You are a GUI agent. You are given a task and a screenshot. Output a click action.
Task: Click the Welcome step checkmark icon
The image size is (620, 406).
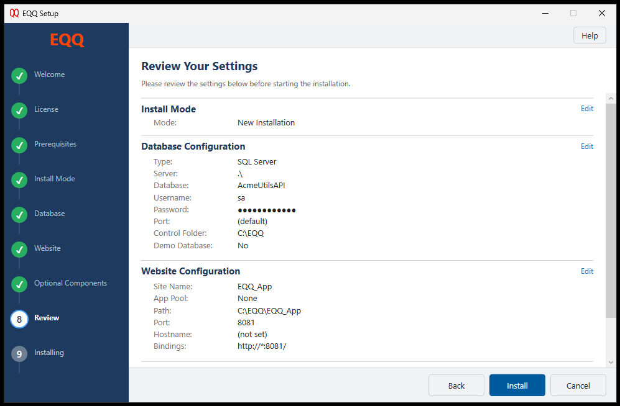(x=19, y=76)
